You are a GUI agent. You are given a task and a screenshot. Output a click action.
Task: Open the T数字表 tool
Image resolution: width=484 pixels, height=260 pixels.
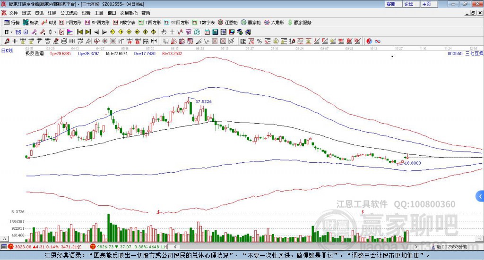tap(203, 23)
